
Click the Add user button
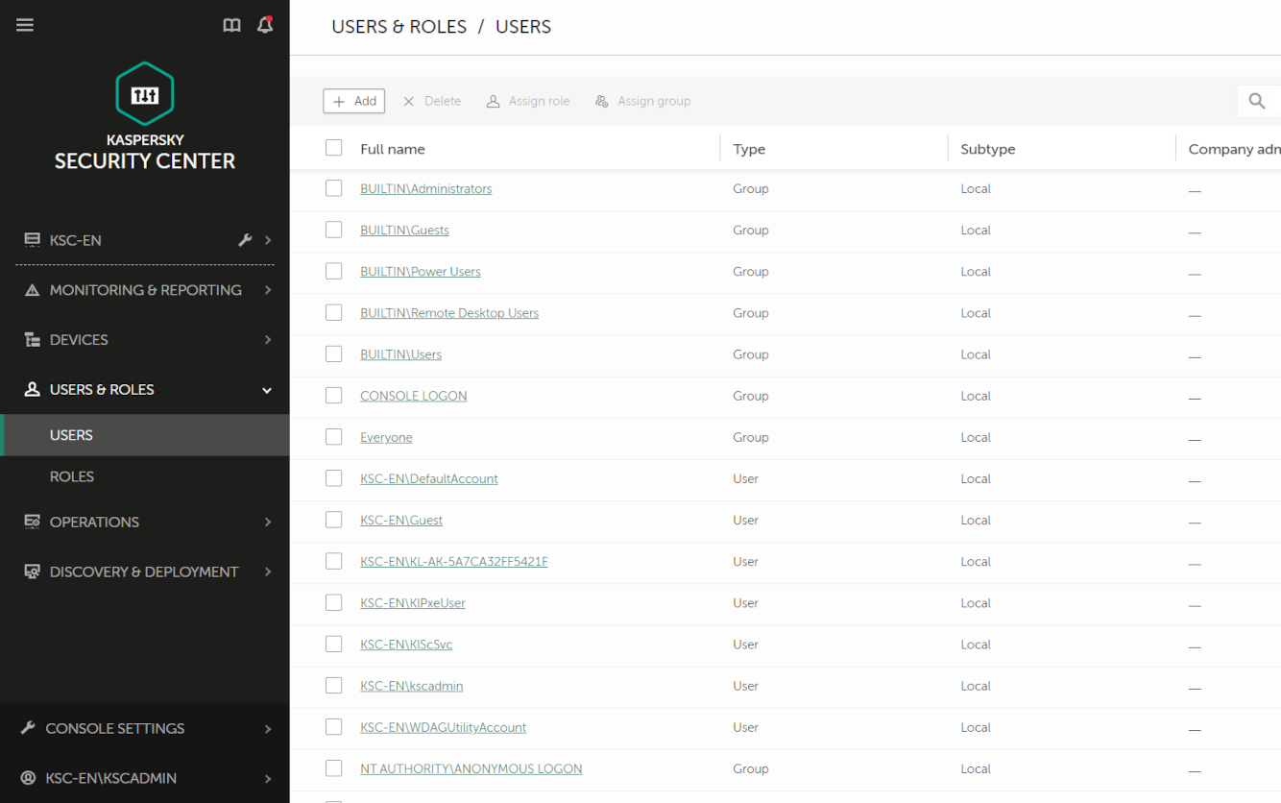tap(354, 101)
